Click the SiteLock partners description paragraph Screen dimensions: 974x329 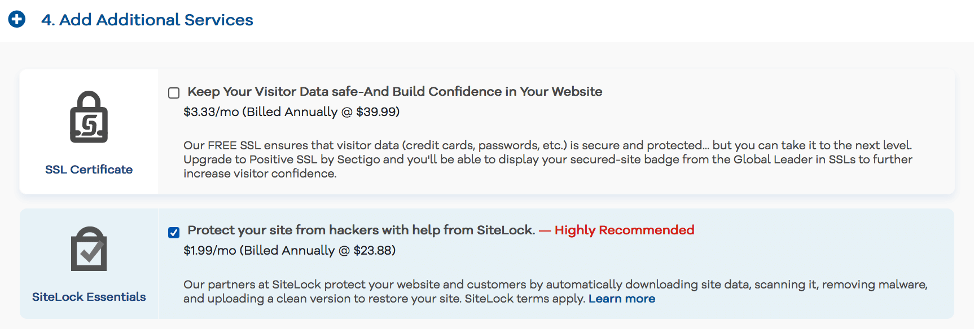click(555, 291)
